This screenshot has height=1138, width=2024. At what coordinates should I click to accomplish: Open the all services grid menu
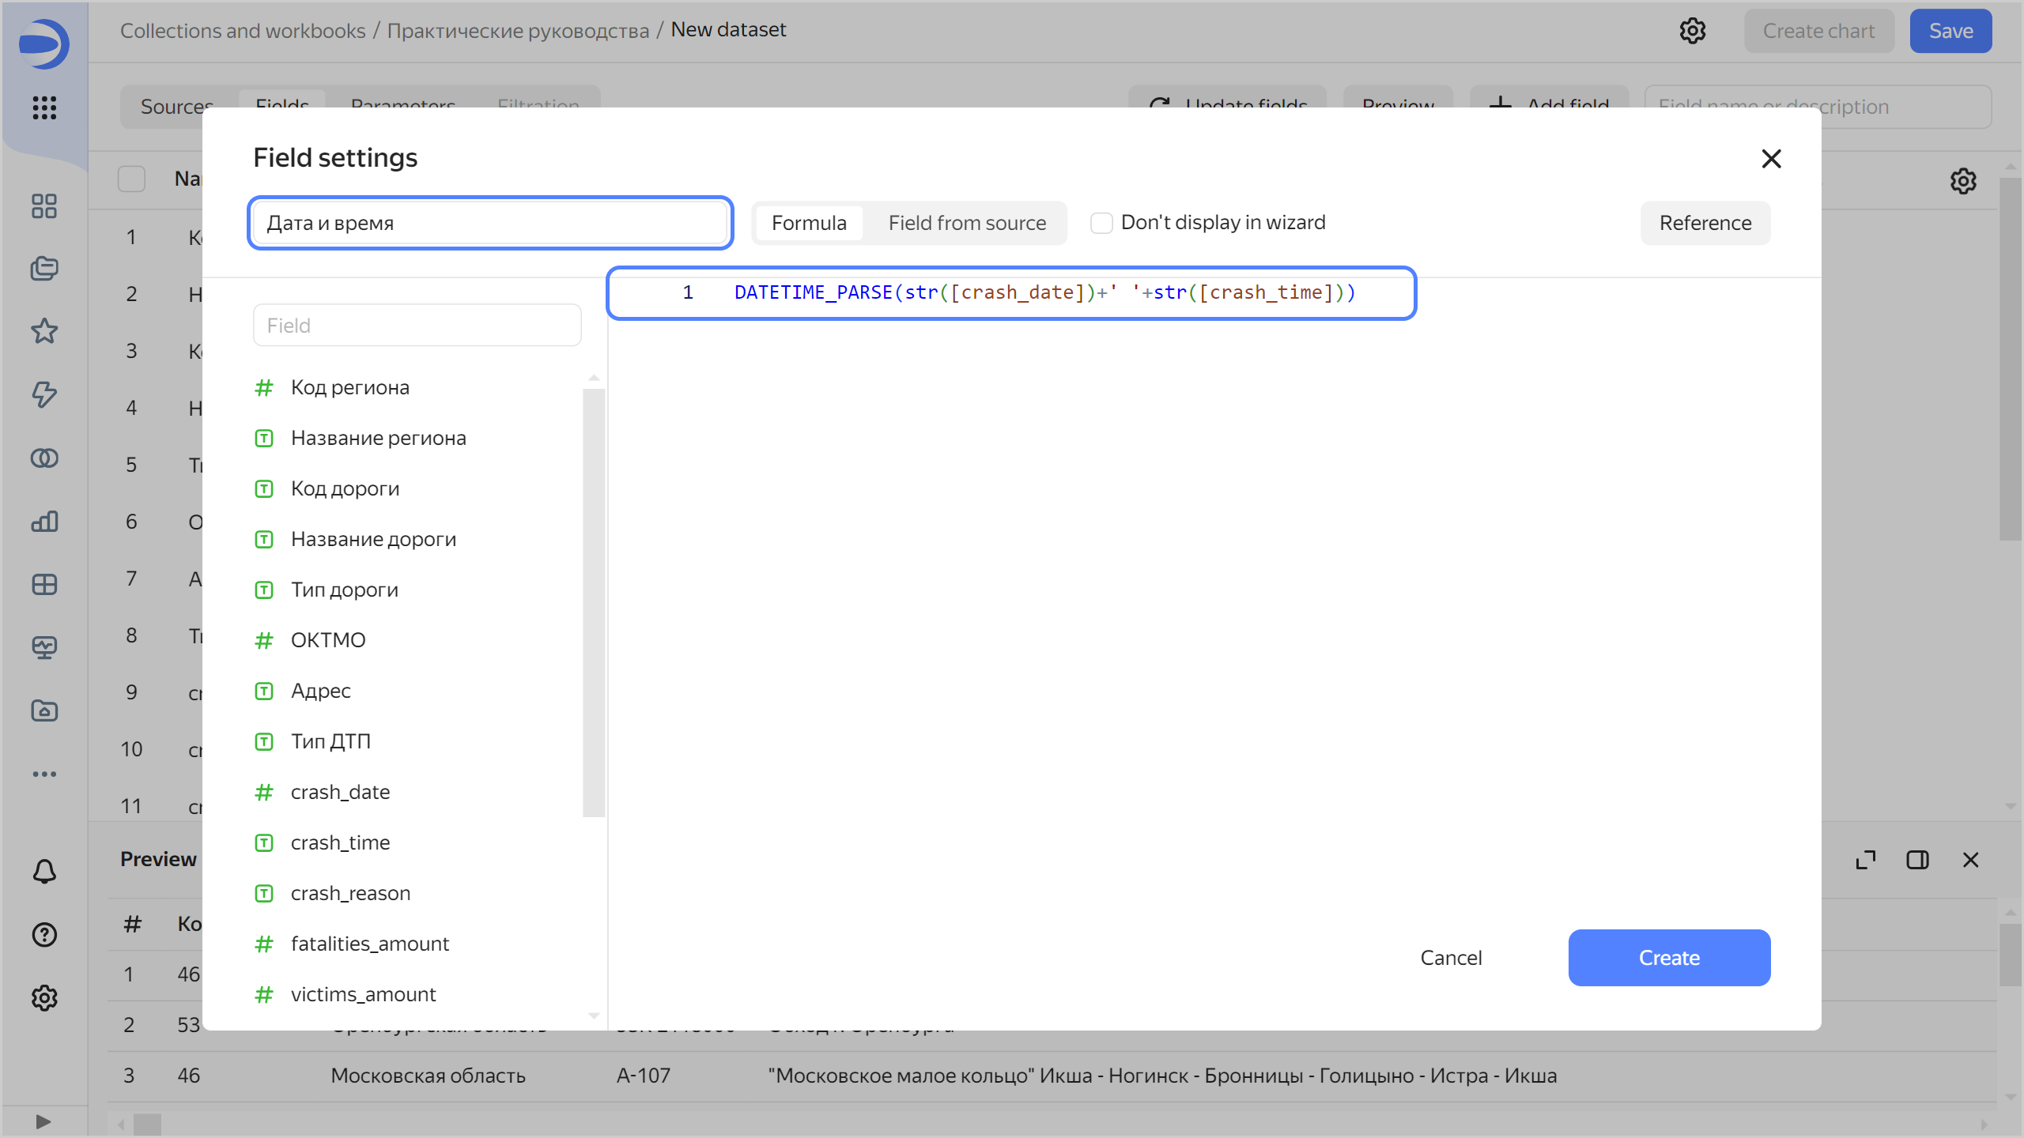tap(44, 107)
